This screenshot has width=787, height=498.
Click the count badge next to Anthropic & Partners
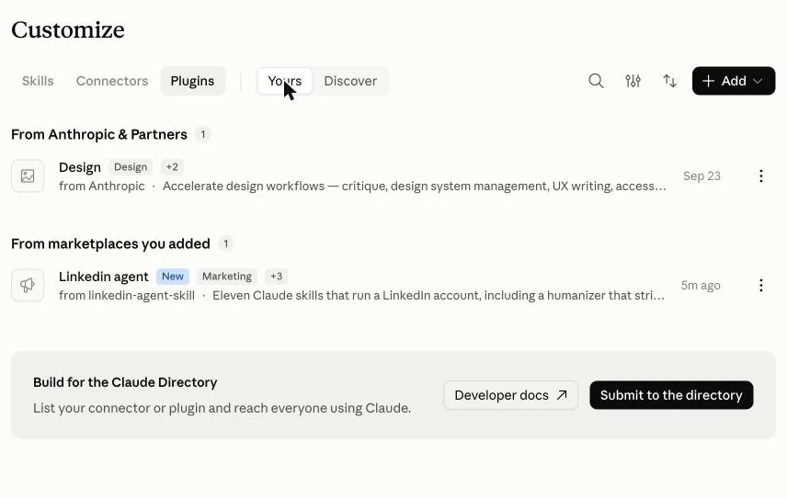pos(203,134)
